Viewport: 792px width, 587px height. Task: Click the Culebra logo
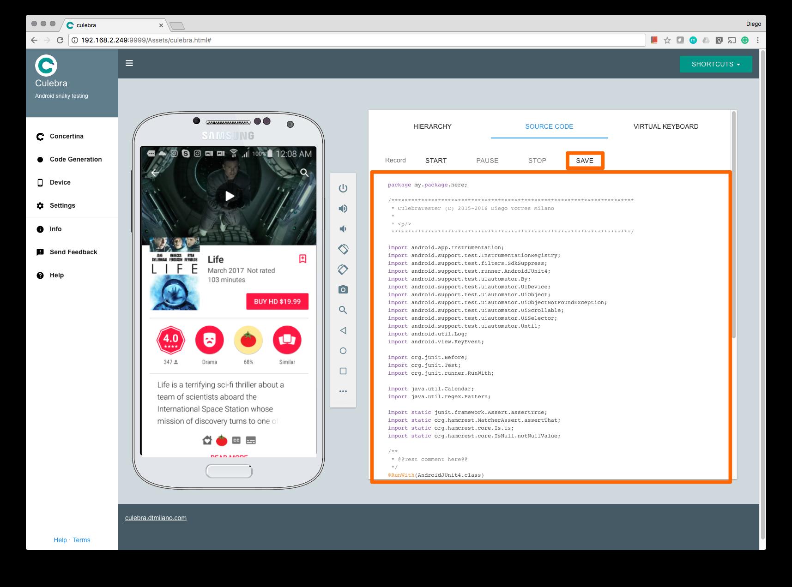(46, 66)
